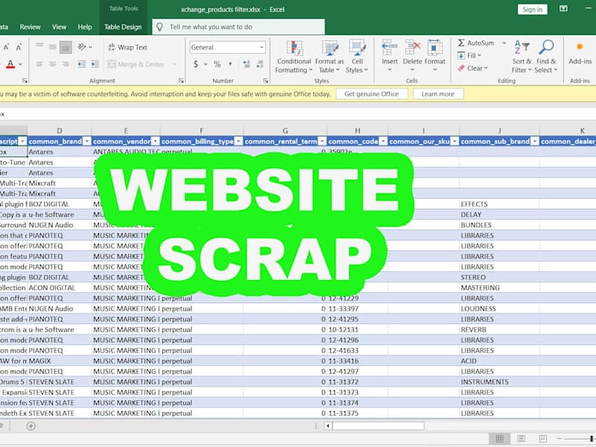Viewport: 596px width, 447px height.
Task: Open common_code filter dropdown
Action: point(383,142)
